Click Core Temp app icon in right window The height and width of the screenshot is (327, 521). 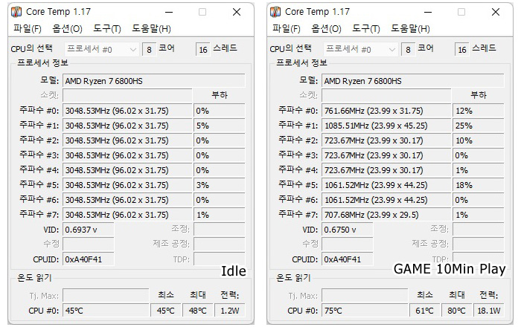pos(275,12)
